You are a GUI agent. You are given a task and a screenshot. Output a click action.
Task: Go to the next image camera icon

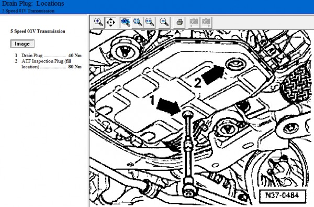point(206,23)
